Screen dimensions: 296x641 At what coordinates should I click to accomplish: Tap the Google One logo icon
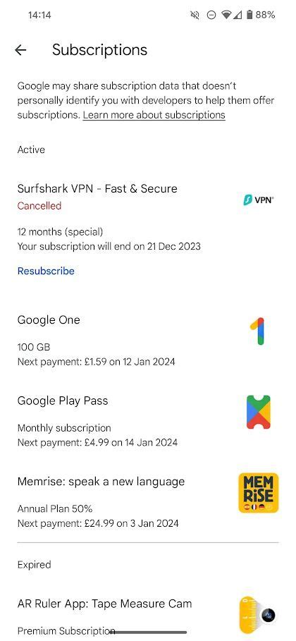point(258,331)
